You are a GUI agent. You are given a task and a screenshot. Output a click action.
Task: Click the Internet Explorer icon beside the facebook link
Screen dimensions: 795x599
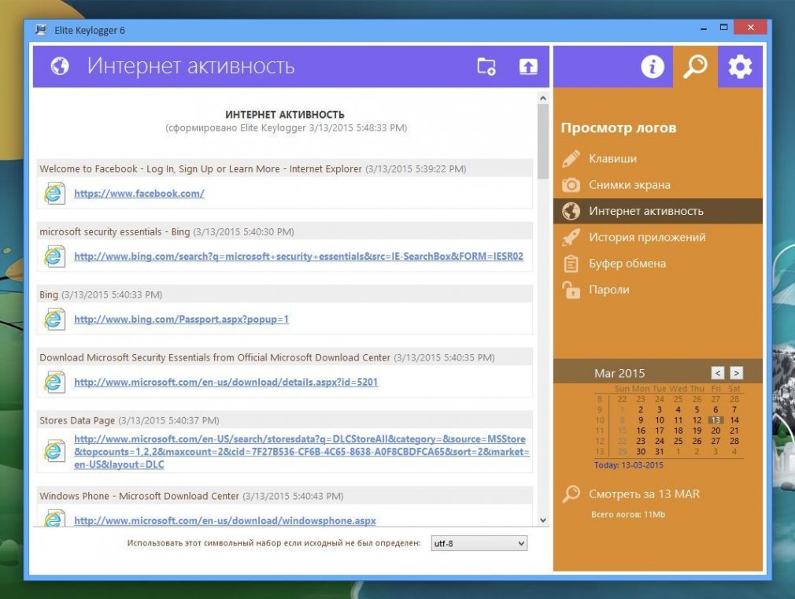pyautogui.click(x=54, y=194)
